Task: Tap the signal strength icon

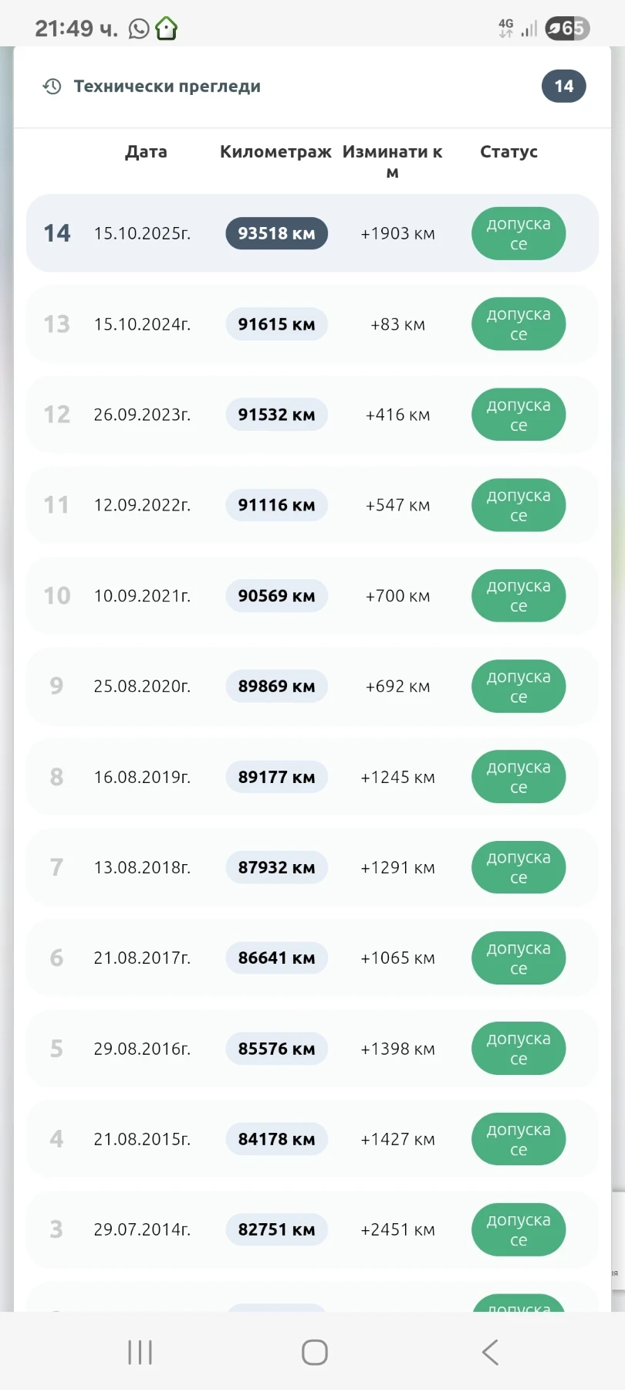Action: [x=529, y=29]
